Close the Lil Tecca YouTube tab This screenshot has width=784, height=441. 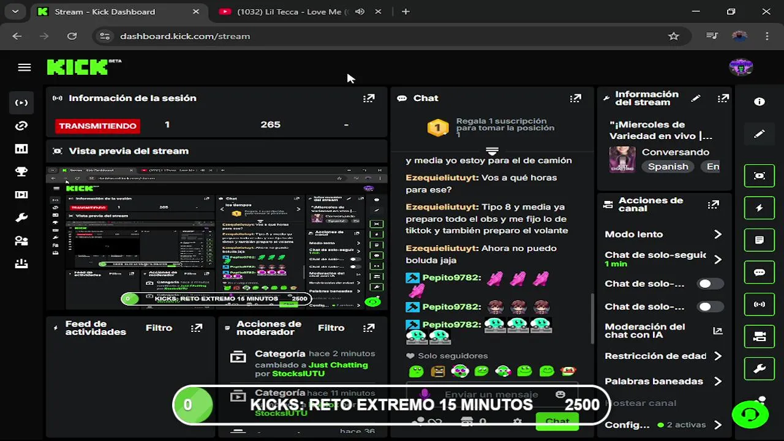tap(379, 12)
